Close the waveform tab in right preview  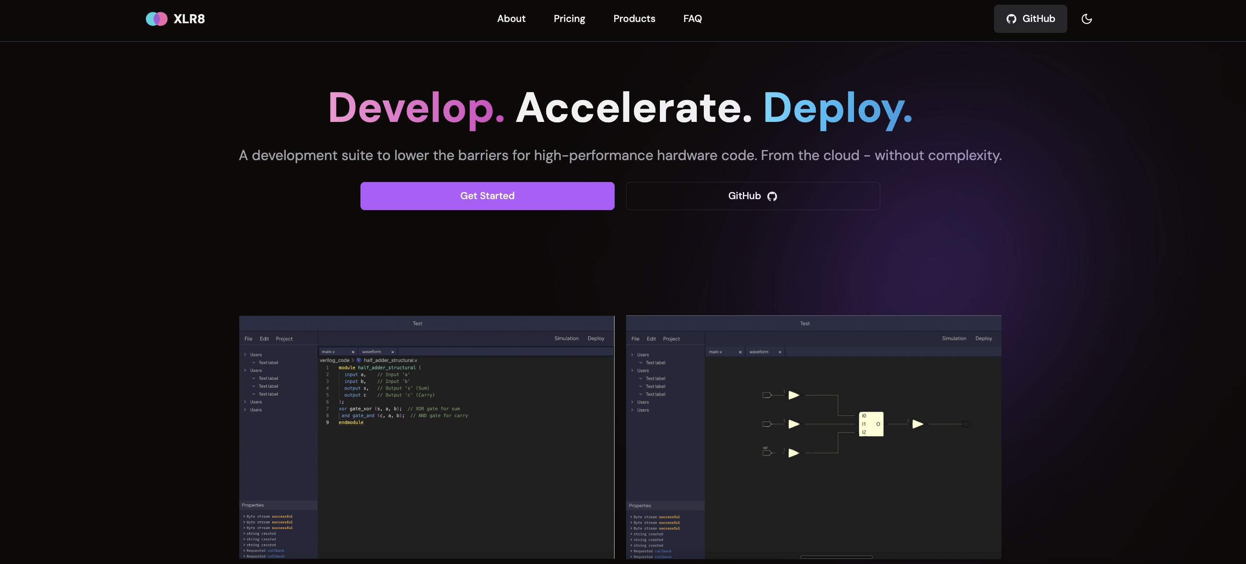780,352
